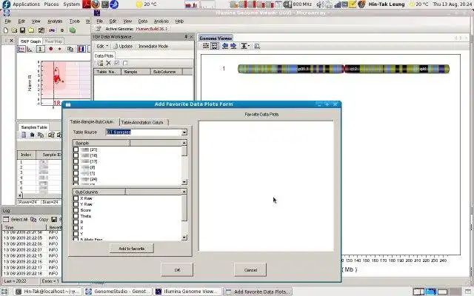Click the red-blue bars icon in SNP Graph toolbar
This screenshot has width=474, height=296.
[x=81, y=49]
